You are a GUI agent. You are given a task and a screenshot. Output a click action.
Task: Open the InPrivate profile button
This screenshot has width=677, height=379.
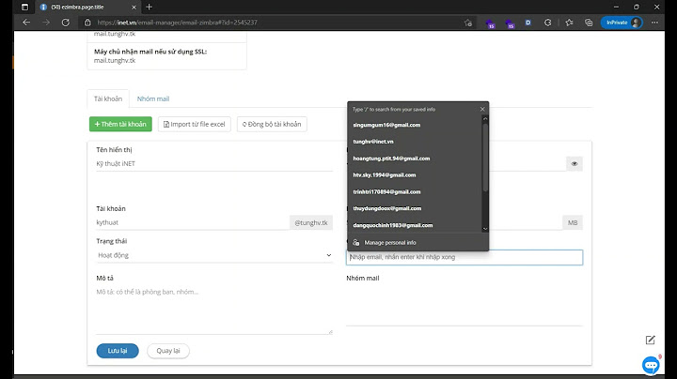(x=622, y=23)
